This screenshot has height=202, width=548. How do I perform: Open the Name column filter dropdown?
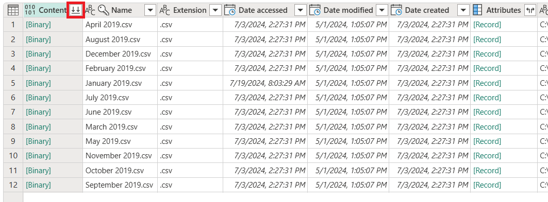coord(151,10)
